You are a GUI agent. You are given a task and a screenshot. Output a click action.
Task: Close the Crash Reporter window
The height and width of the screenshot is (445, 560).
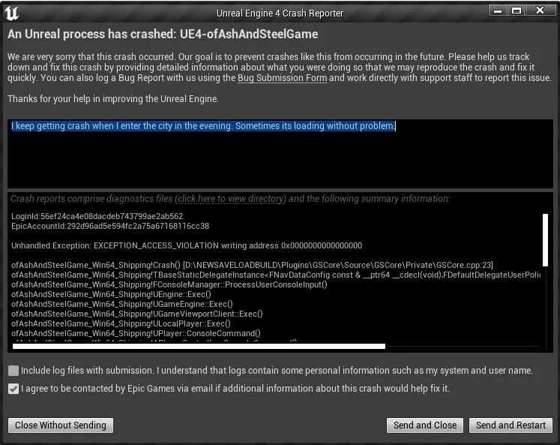540,11
